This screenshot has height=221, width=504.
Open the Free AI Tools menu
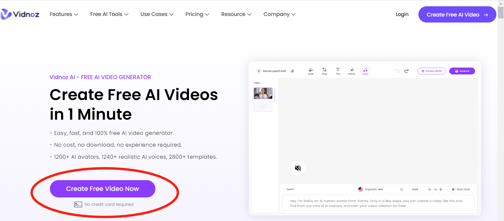click(x=109, y=14)
